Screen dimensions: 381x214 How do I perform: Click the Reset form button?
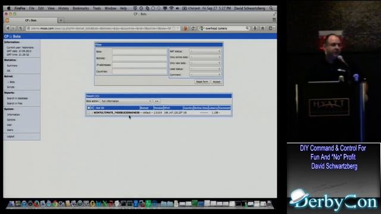[x=202, y=82]
